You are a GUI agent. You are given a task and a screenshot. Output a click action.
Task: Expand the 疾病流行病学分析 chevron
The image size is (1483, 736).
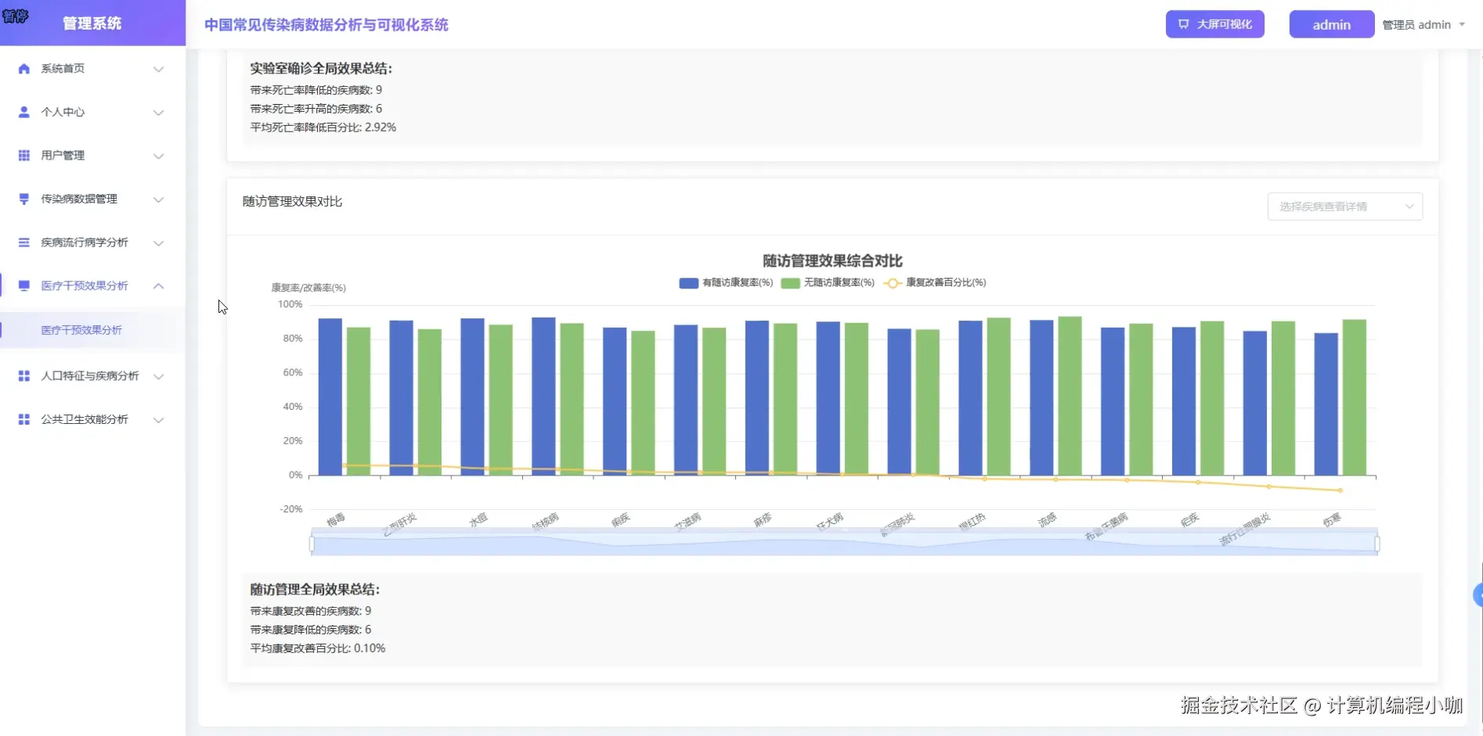[x=159, y=242]
